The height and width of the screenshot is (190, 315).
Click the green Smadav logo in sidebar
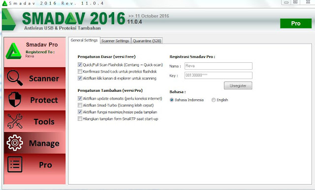pos(13,51)
